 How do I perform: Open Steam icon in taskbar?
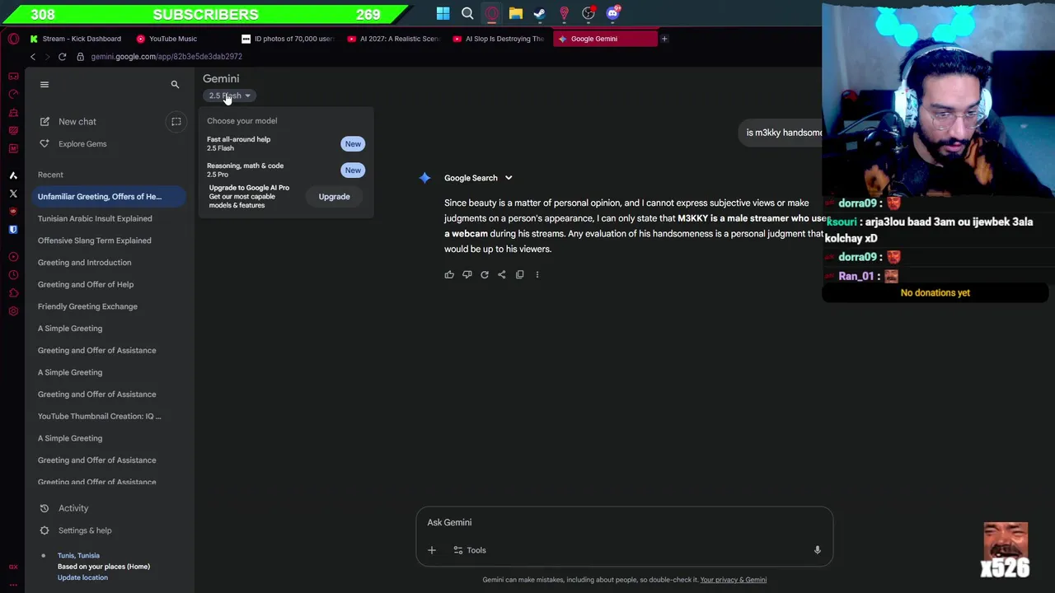[540, 13]
